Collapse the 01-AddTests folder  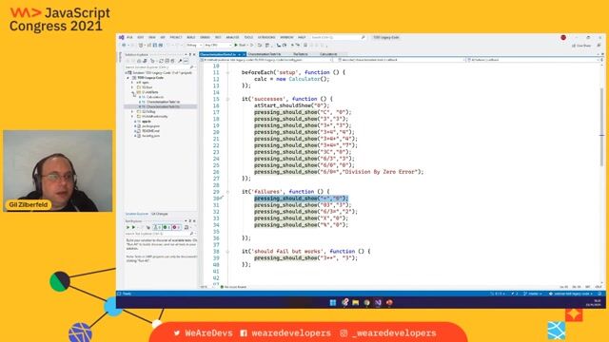133,92
